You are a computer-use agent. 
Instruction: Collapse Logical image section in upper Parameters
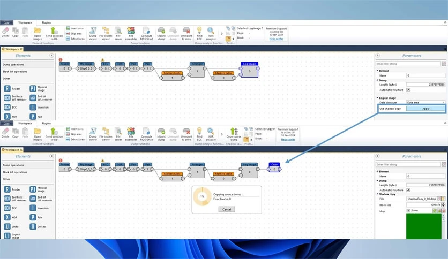pyautogui.click(x=377, y=98)
